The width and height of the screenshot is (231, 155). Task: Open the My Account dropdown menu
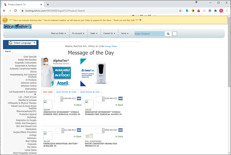coord(78,33)
